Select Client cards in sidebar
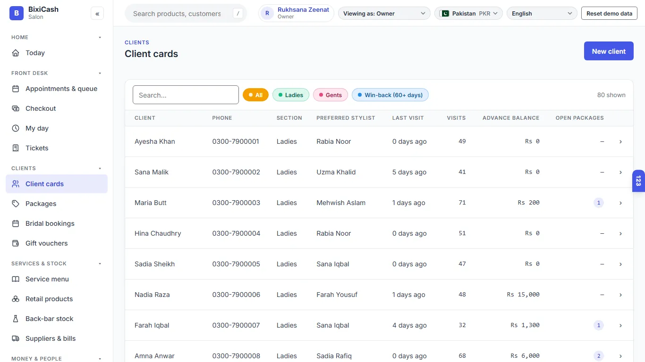Screen dimensions: 645x362 pos(57,184)
